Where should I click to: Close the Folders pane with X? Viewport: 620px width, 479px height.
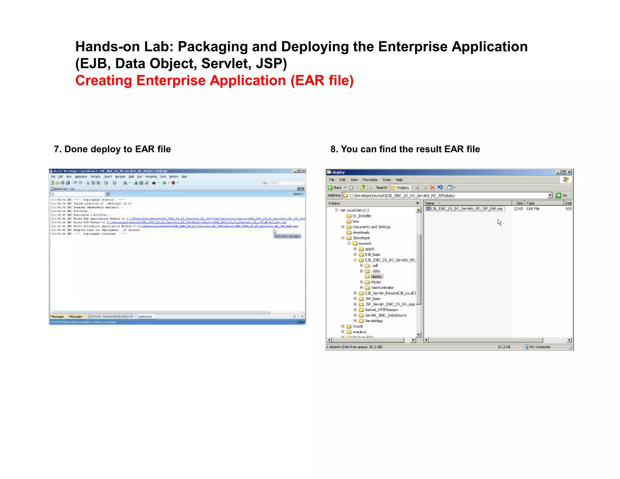click(417, 203)
